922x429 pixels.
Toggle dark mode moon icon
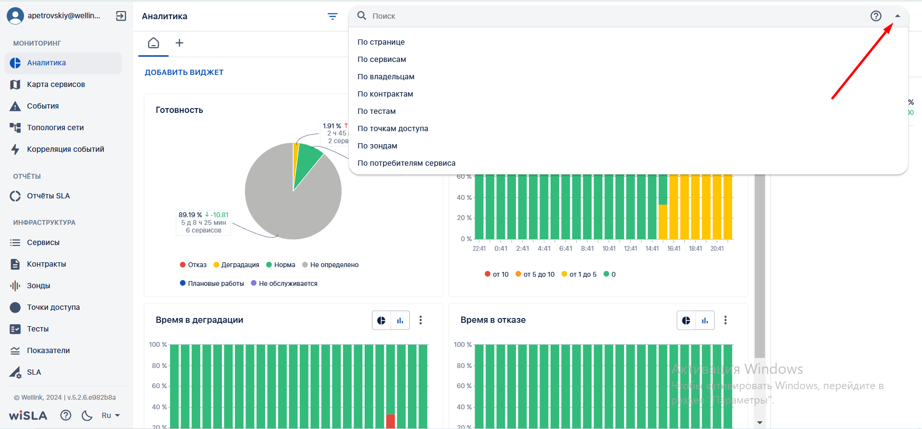point(87,416)
